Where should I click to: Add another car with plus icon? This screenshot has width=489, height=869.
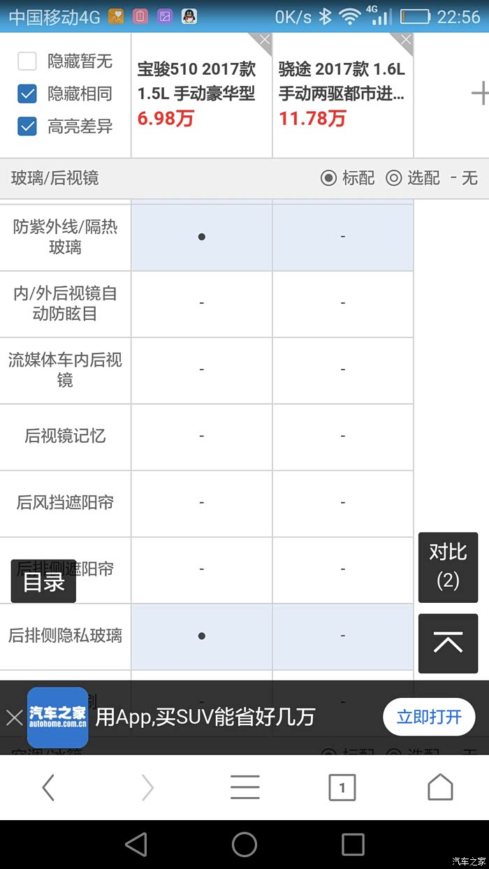pos(480,94)
